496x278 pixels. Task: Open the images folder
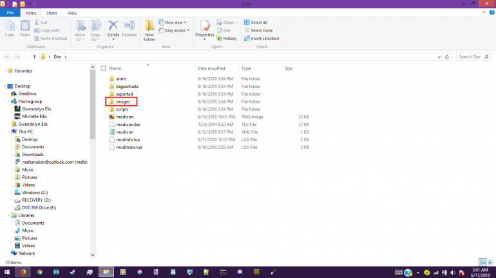pos(123,101)
